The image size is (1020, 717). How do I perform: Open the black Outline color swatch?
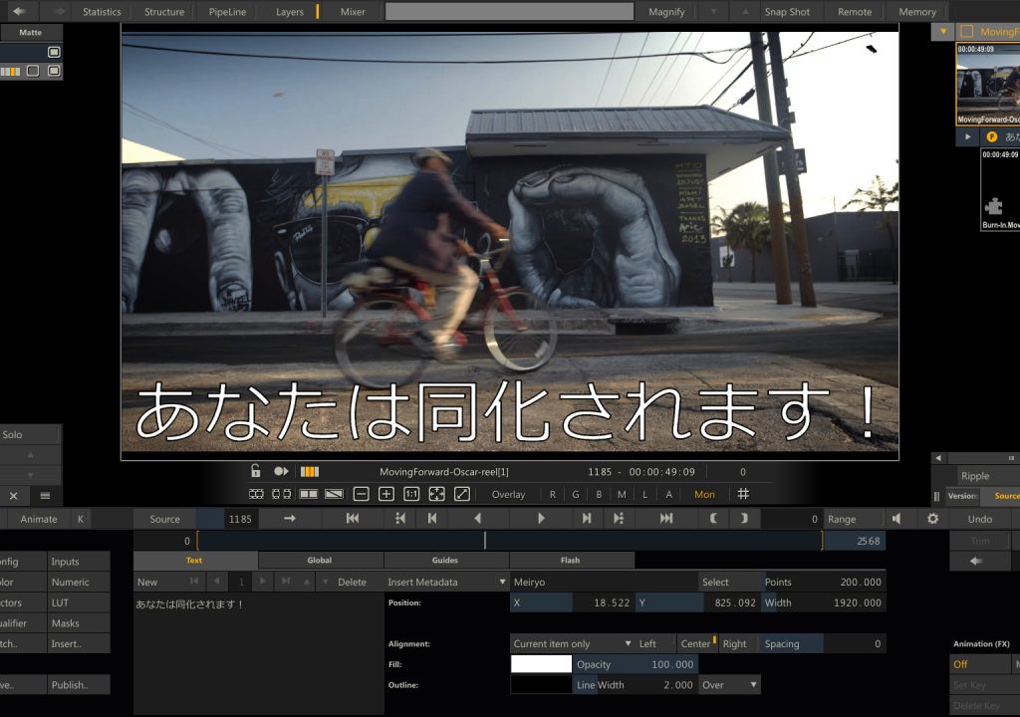click(x=541, y=684)
